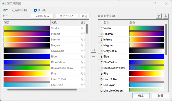This screenshot has width=172, height=101.
Task: Click Lite Cyan name in available list
Action: click(x=57, y=85)
